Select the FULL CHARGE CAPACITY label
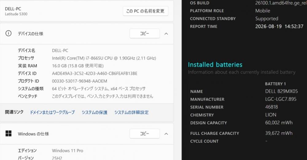 click(215, 133)
